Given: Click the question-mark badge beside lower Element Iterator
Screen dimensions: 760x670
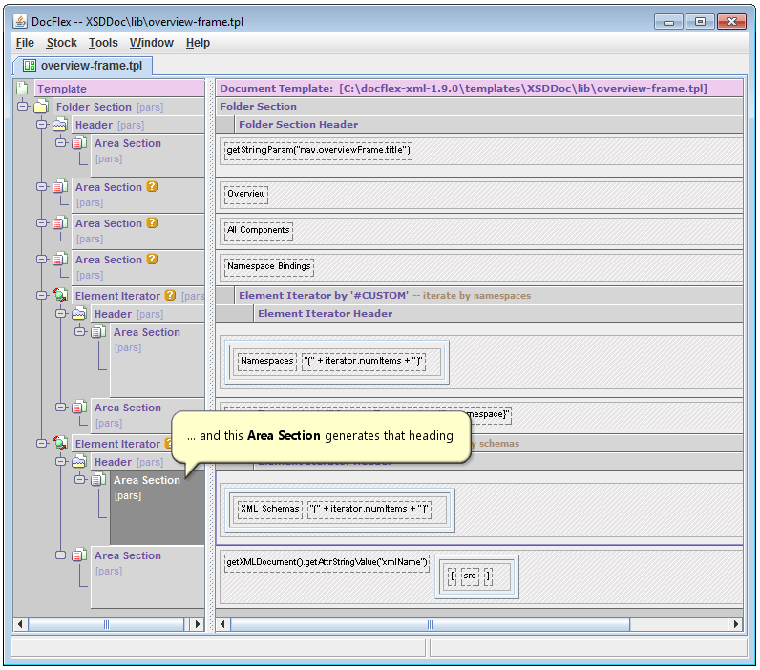Looking at the screenshot, I should coord(169,444).
